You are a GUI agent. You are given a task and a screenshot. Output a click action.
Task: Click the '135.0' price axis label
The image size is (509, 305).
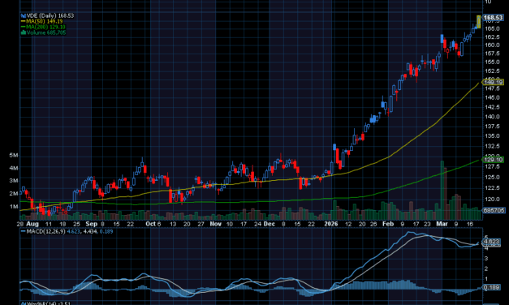point(493,136)
